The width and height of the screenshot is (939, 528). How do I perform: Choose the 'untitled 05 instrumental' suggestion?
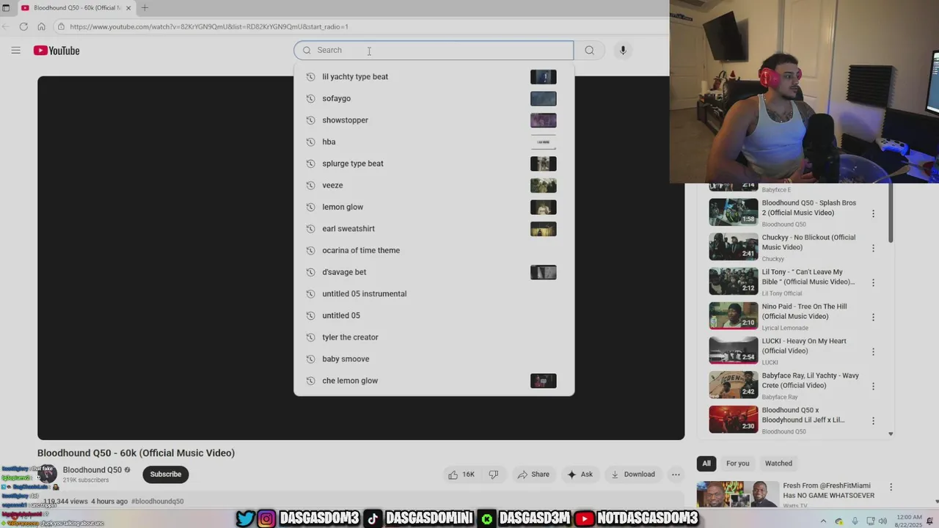434,293
